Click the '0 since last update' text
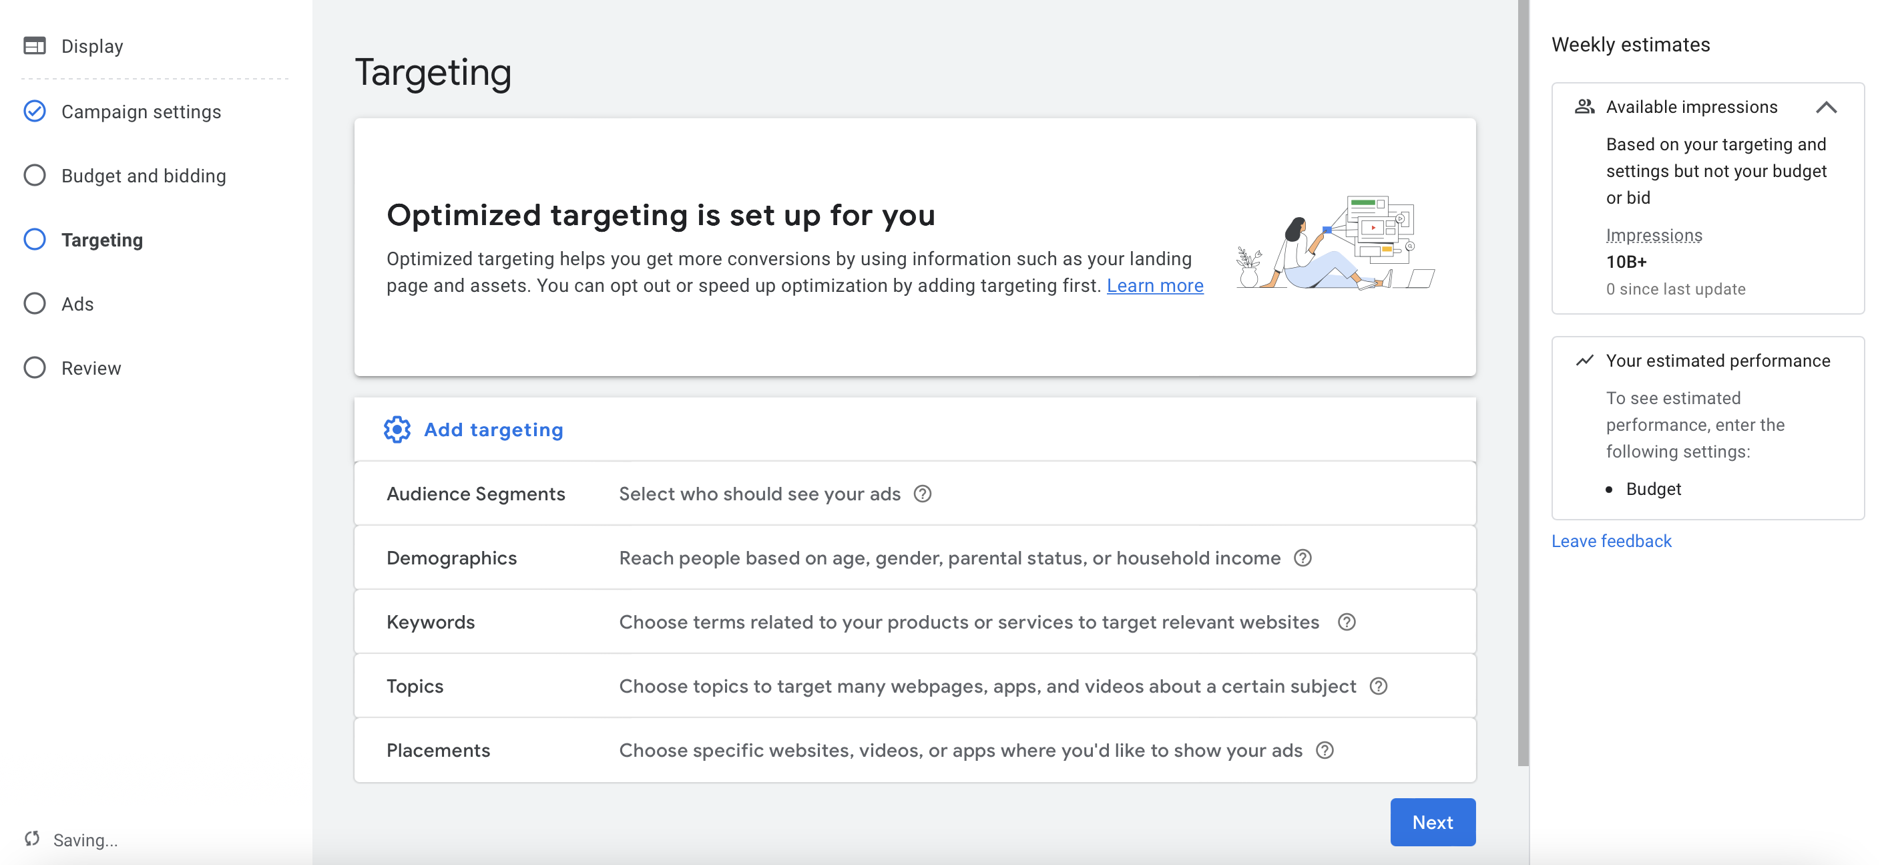This screenshot has width=1884, height=865. 1676,289
